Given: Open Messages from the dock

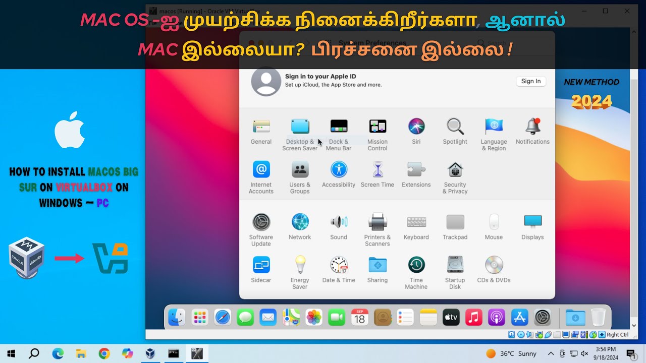Looking at the screenshot, I should point(245,318).
